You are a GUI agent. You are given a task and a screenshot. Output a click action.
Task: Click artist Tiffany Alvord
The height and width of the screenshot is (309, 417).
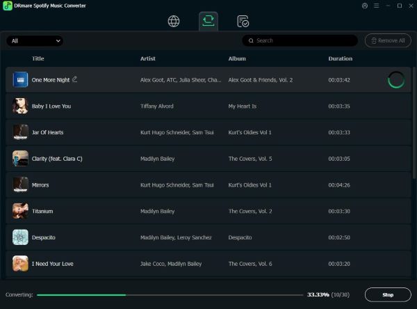(156, 106)
